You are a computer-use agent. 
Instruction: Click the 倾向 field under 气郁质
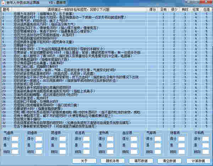pyautogui.click(x=158, y=152)
